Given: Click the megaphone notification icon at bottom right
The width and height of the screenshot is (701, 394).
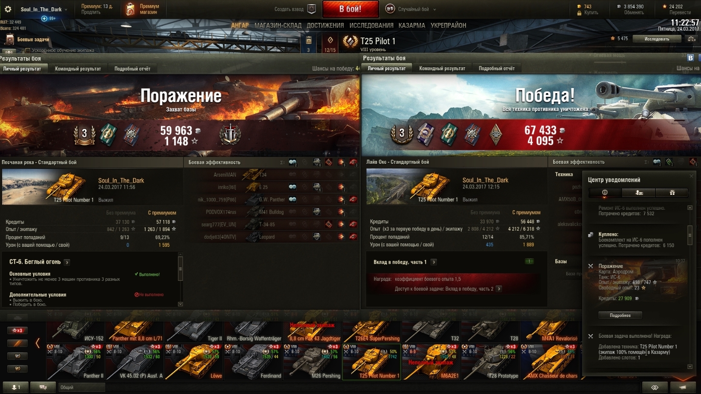Looking at the screenshot, I should (682, 387).
